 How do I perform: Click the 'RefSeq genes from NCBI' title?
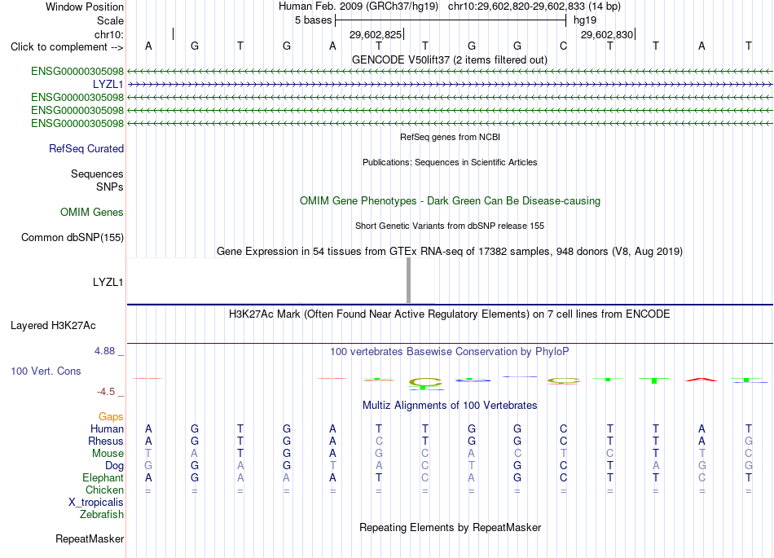[x=450, y=137]
